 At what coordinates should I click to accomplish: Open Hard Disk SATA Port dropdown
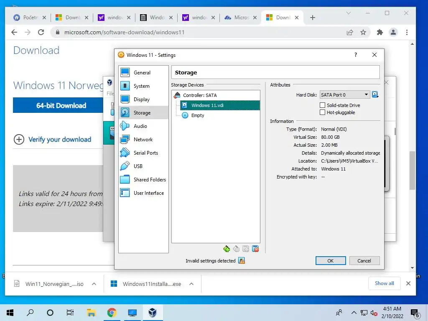pos(345,95)
